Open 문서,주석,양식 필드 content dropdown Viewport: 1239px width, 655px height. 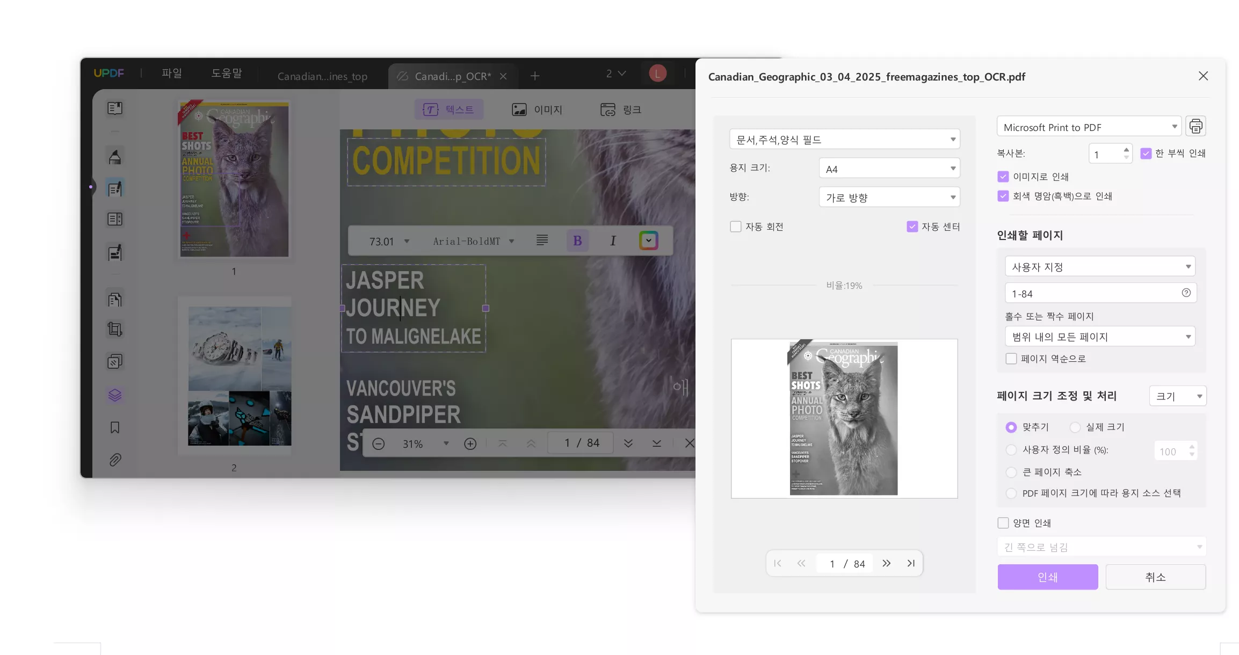844,140
